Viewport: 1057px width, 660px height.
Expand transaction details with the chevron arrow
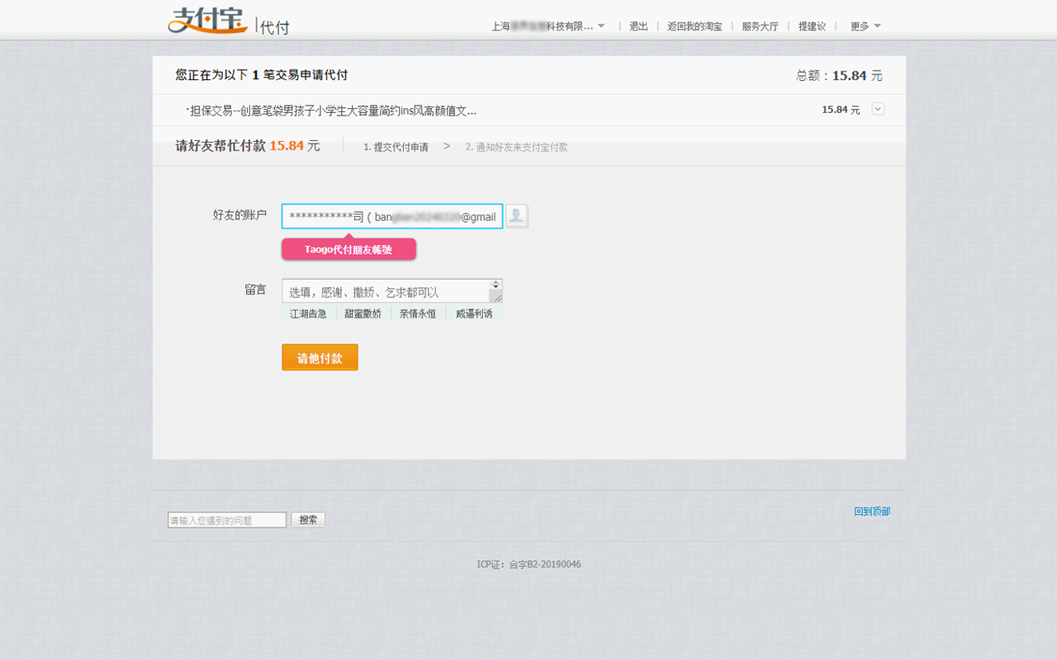(x=878, y=108)
